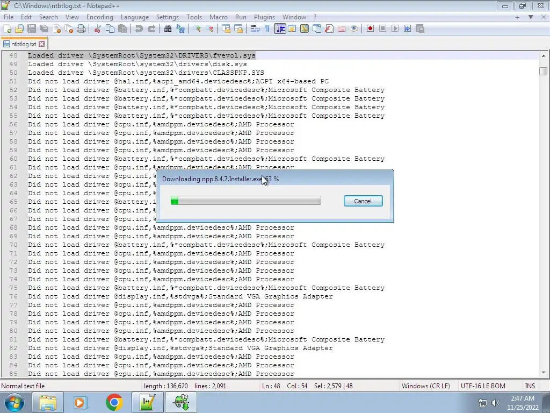550x413 pixels.
Task: Click the editor scroll up arrow
Action: coord(544,55)
